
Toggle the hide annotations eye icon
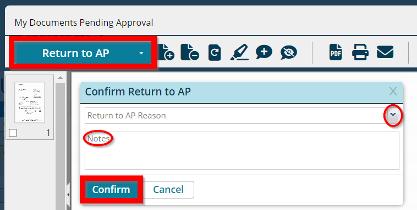tap(289, 52)
